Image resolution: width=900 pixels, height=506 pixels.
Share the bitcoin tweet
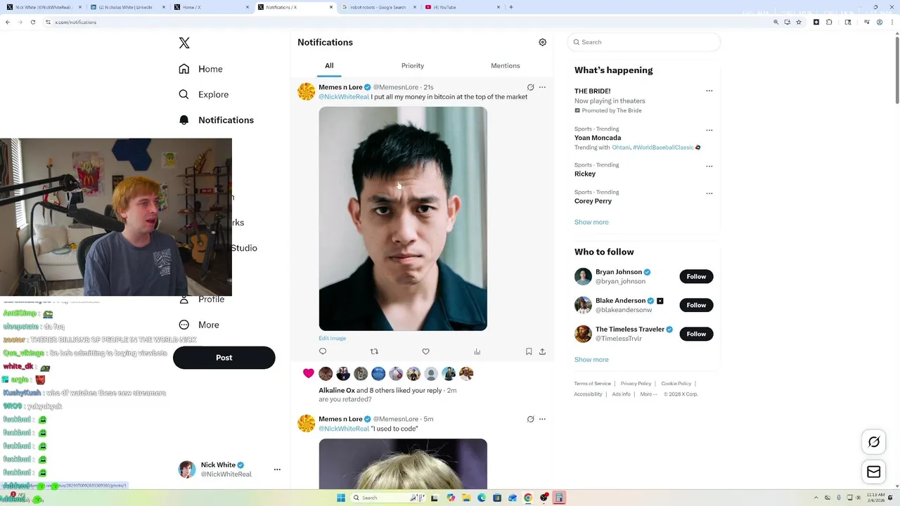(x=542, y=351)
